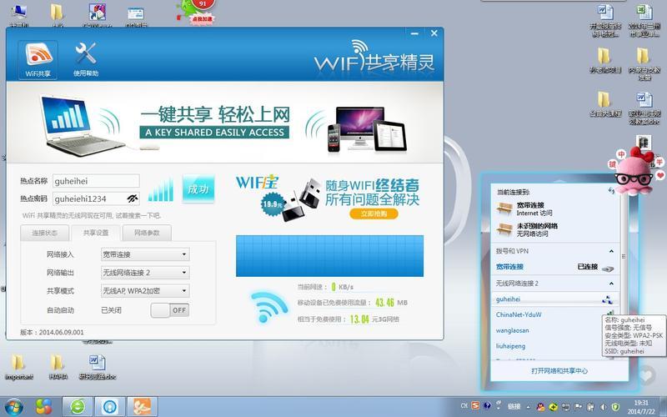Show hidden tray icons arrow
The image size is (667, 417).
pos(529,407)
